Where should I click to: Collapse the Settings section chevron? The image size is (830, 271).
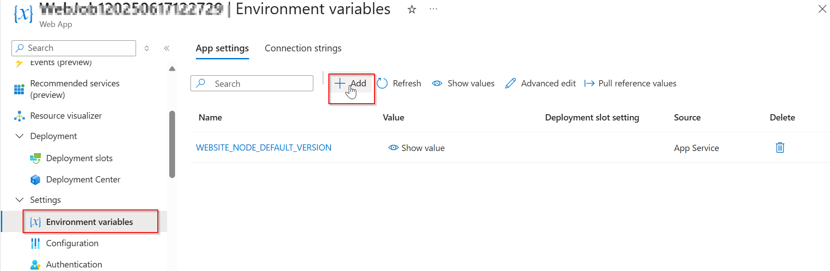(x=19, y=200)
